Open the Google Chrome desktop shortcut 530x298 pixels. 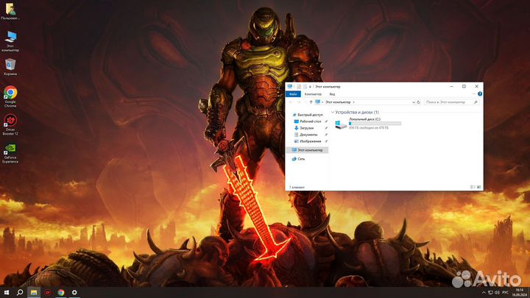(x=10, y=96)
